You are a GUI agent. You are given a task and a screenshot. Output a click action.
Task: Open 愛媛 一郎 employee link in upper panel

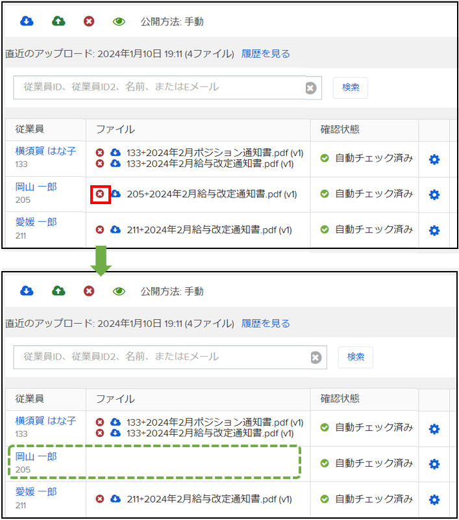(36, 222)
